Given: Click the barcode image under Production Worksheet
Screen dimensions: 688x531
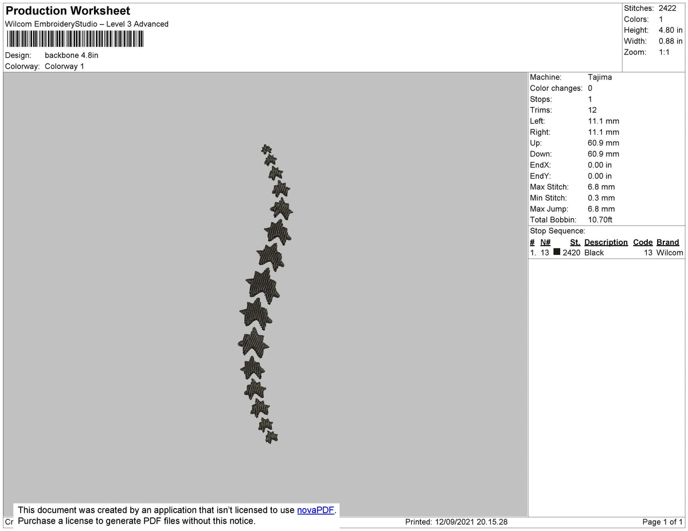Looking at the screenshot, I should pyautogui.click(x=75, y=38).
